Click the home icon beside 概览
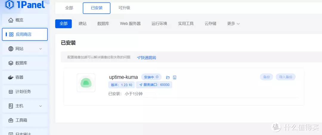Image resolution: width=322 pixels, height=135 pixels. click(x=11, y=20)
